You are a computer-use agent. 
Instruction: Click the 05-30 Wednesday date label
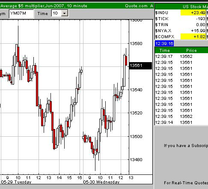101,182
